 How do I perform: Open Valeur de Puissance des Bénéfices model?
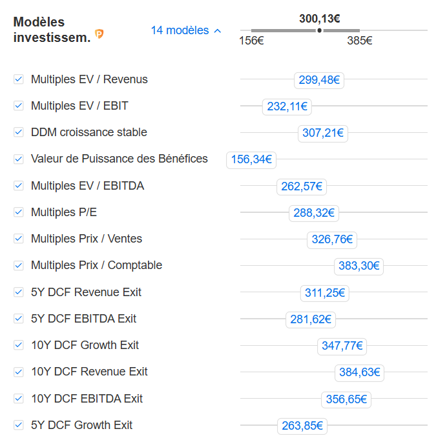[x=119, y=159]
